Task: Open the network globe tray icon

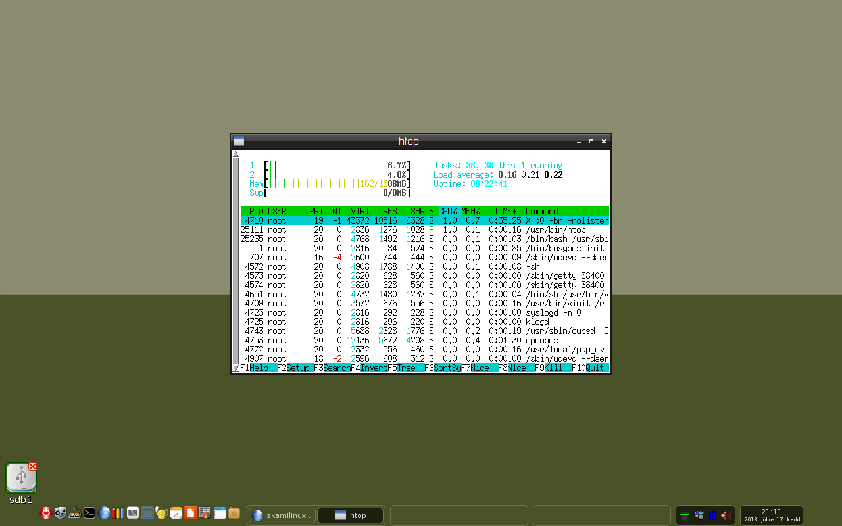Action: pyautogui.click(x=699, y=515)
